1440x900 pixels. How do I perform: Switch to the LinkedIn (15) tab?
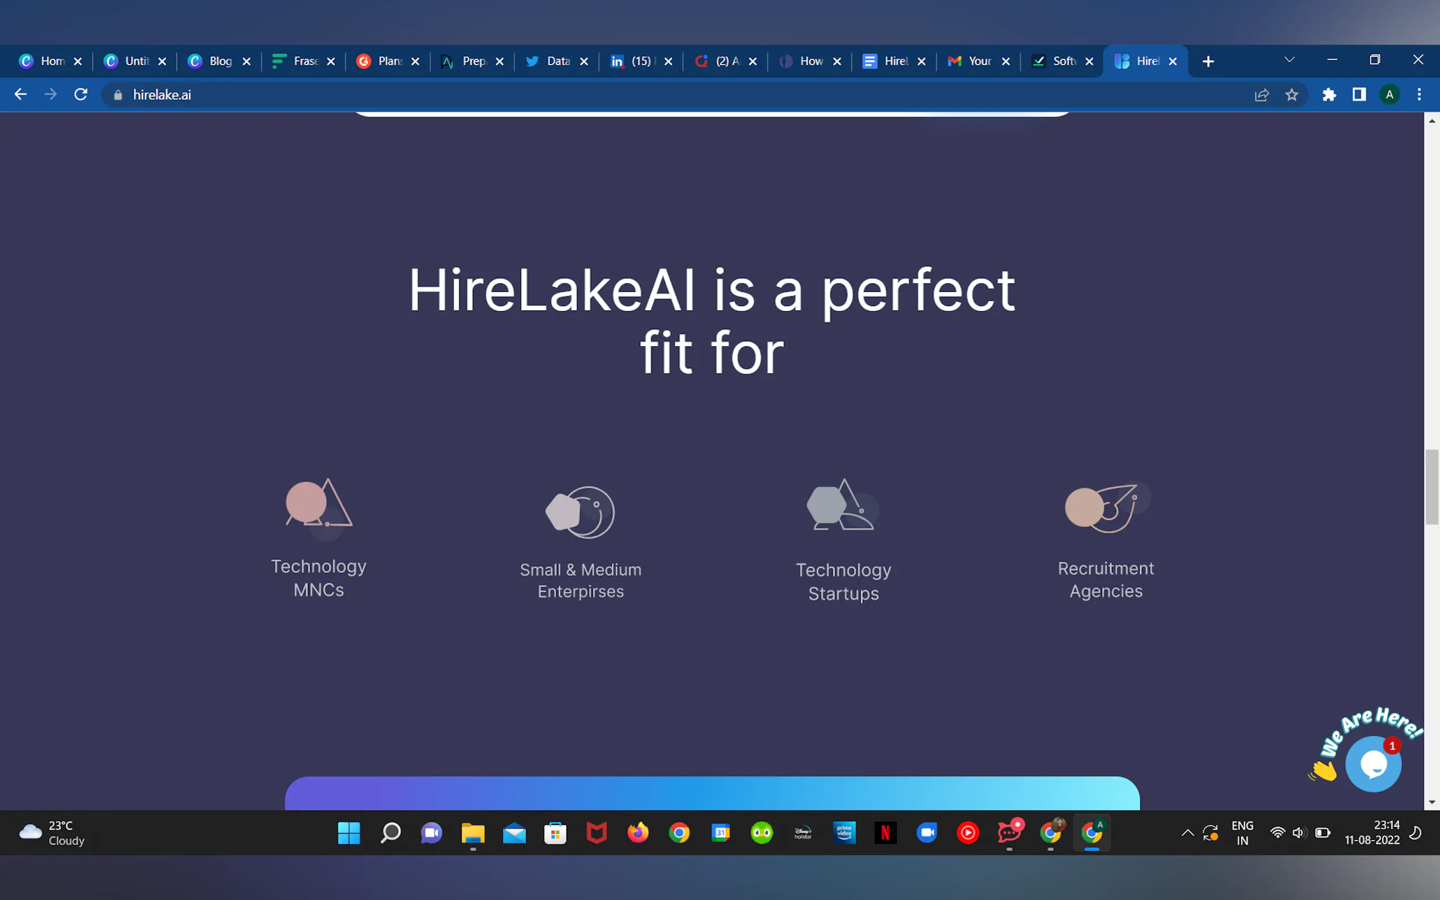[633, 61]
